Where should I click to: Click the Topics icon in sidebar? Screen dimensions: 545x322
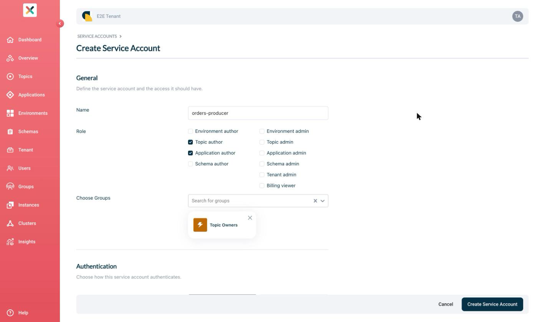10,77
